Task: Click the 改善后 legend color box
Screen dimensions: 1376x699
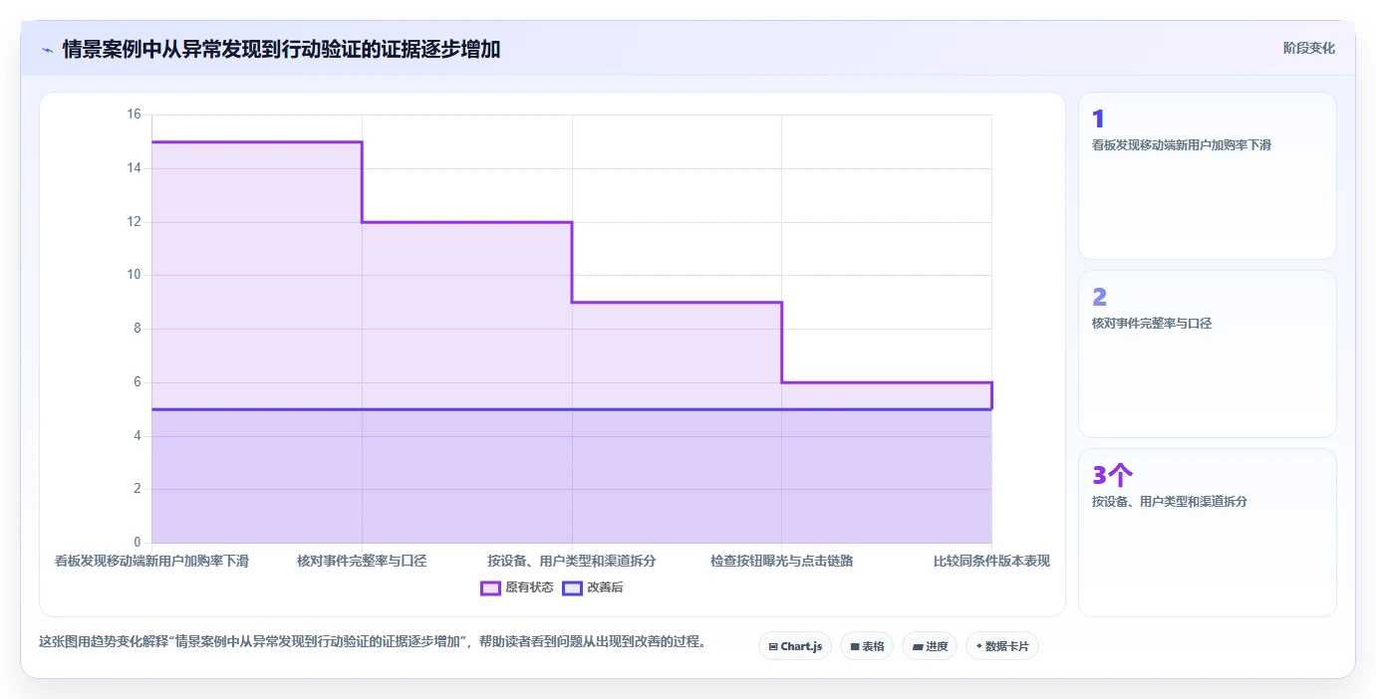Action: tap(572, 587)
